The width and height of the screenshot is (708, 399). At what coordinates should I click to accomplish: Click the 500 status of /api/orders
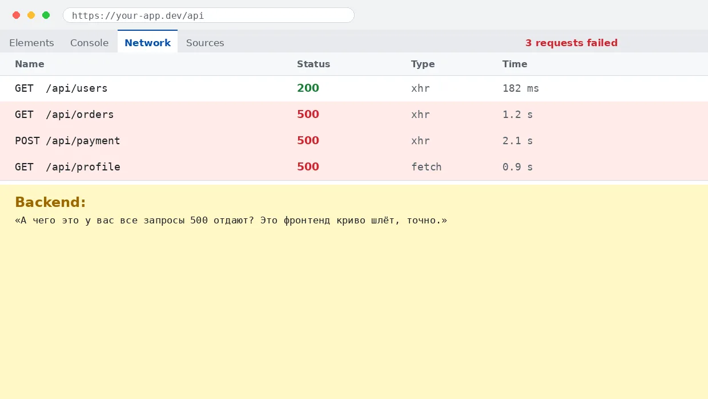308,115
